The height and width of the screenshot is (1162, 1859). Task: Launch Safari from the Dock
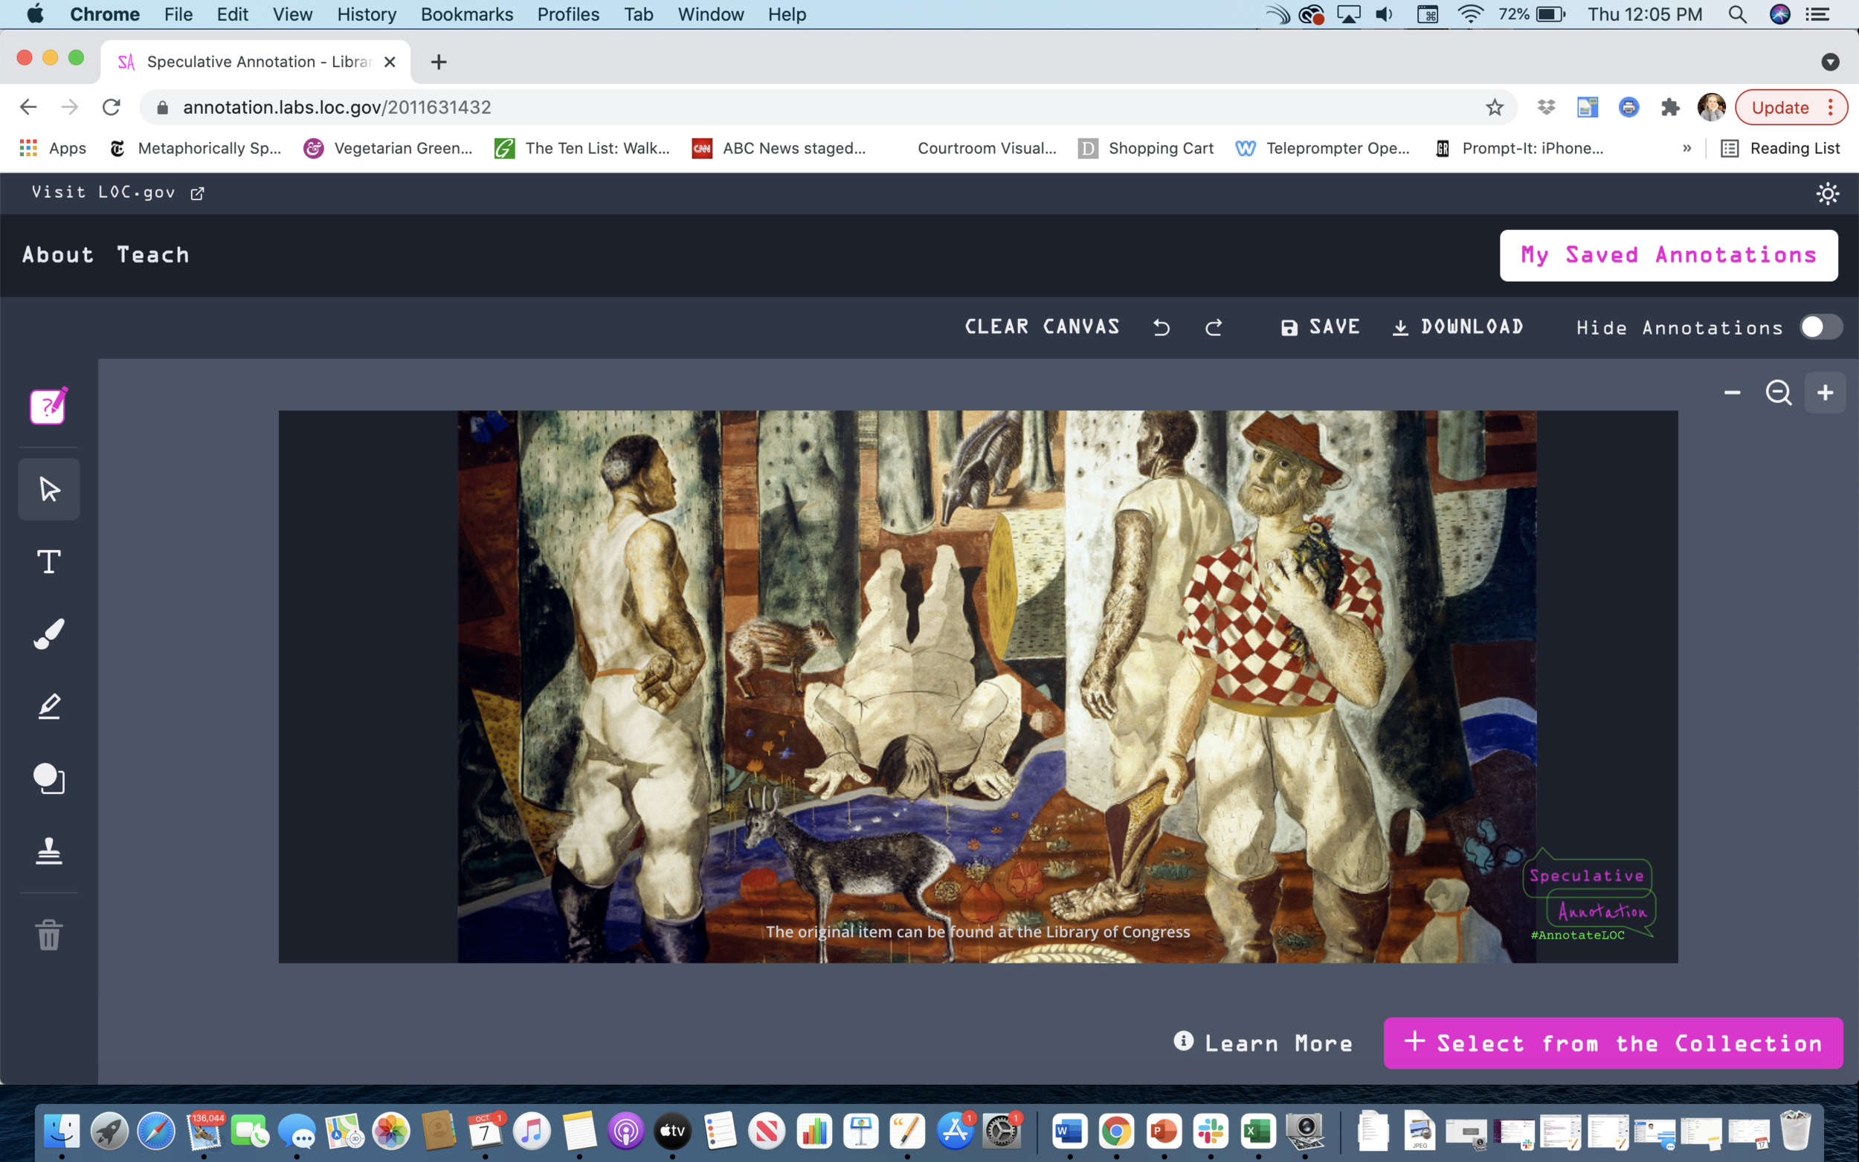pos(156,1132)
